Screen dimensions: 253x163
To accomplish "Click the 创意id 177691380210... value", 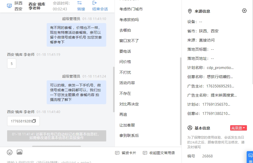I will point(216,114).
